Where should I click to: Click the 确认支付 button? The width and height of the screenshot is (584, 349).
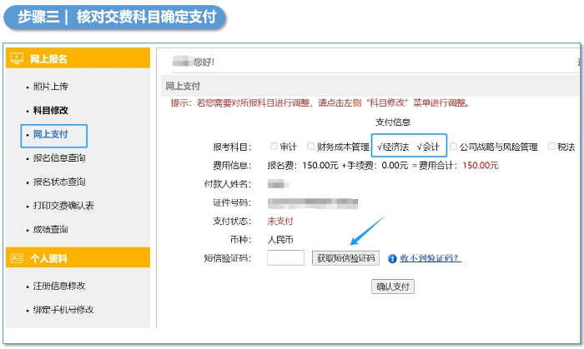pos(393,287)
